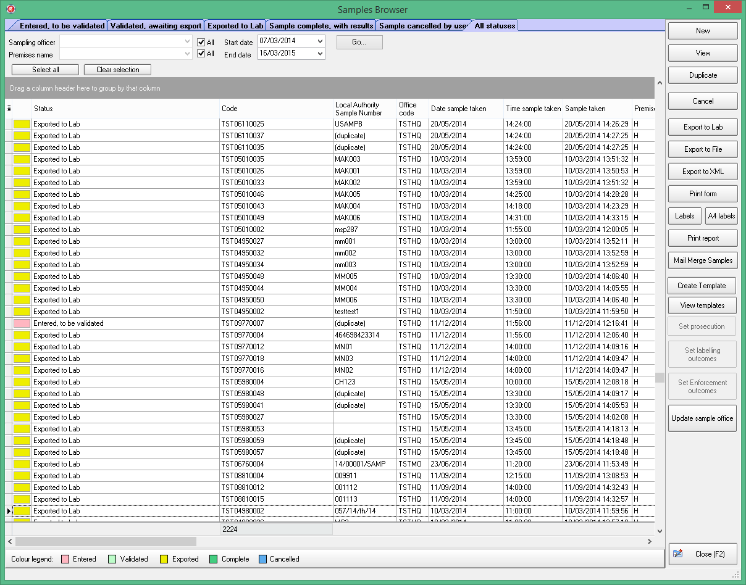The height and width of the screenshot is (585, 746).
Task: Show the Sample cancelled by user tab
Action: (x=423, y=26)
